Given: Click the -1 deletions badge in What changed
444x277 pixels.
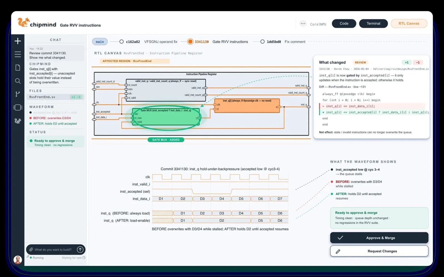Looking at the screenshot, I should 418,63.
